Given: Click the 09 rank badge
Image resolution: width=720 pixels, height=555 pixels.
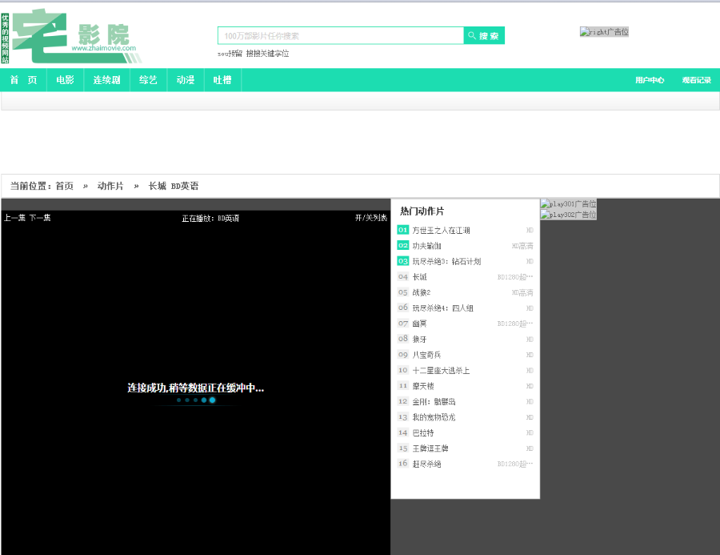Looking at the screenshot, I should click(x=402, y=355).
